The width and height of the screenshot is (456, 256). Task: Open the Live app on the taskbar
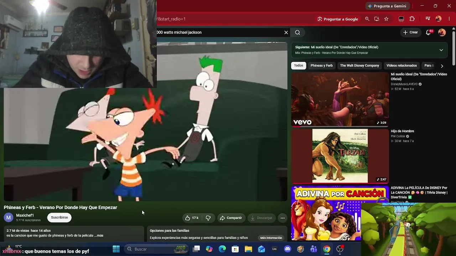[274, 249]
